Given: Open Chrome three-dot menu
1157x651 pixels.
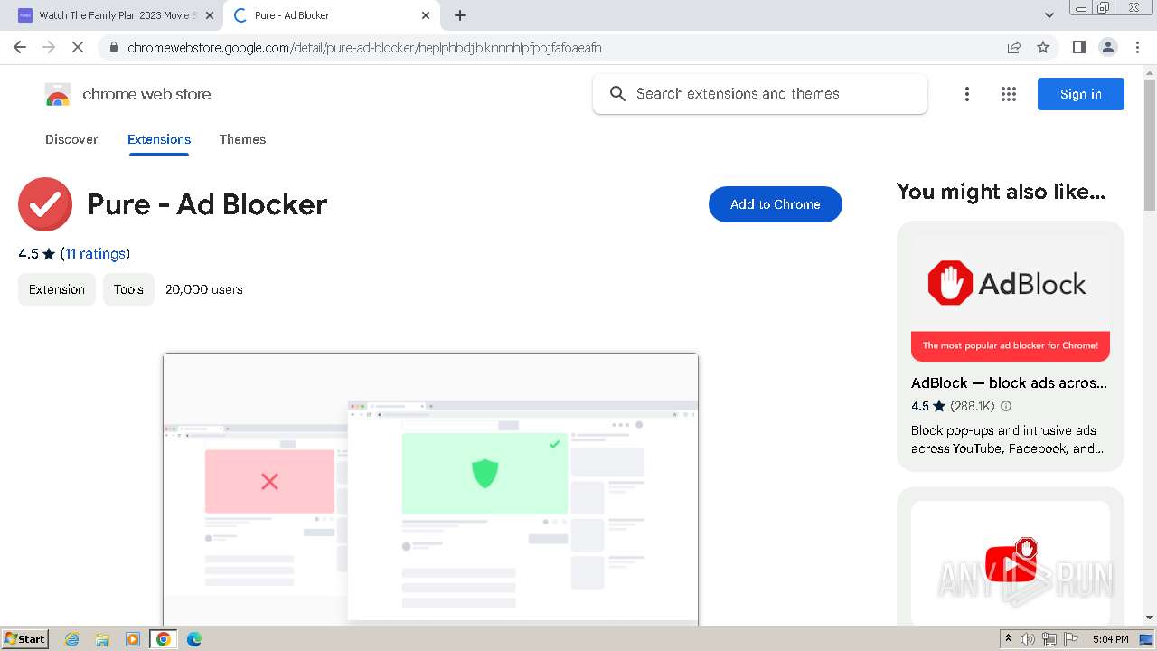Looking at the screenshot, I should 1137,47.
